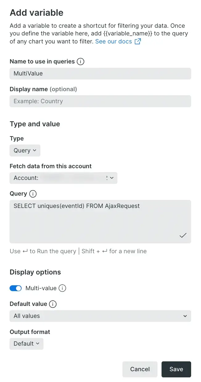Click the MultiValue name input field
Image resolution: width=201 pixels, height=382 pixels.
100,74
